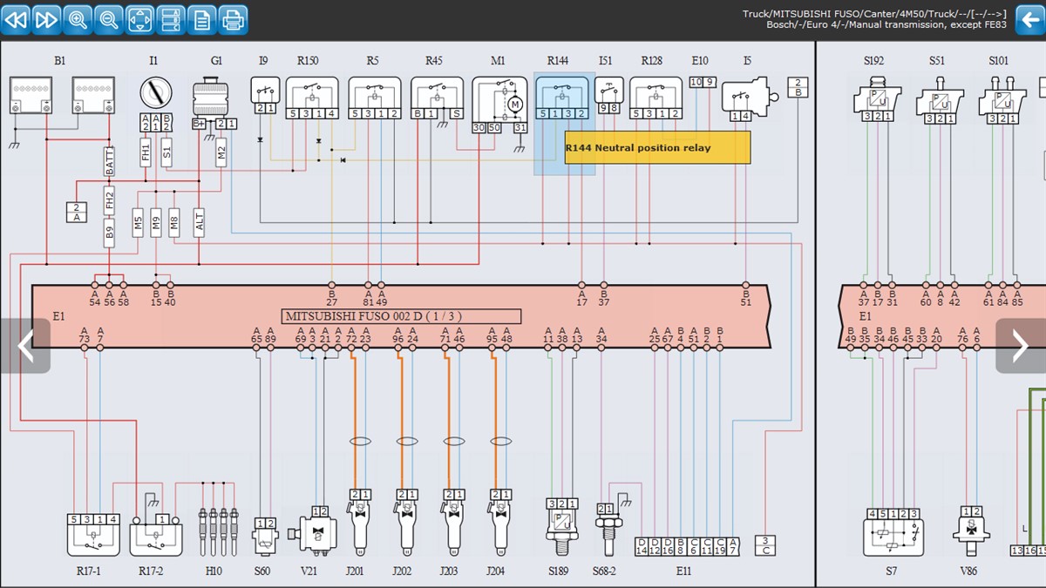1046x588 pixels.
Task: Open the document page icon
Action: click(x=202, y=19)
